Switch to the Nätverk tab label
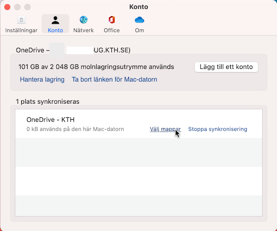Screen dimensions: 277x231 pyautogui.click(x=84, y=30)
